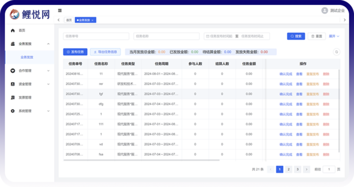Click 导出任务信息 button
354x187 pixels.
pos(105,52)
